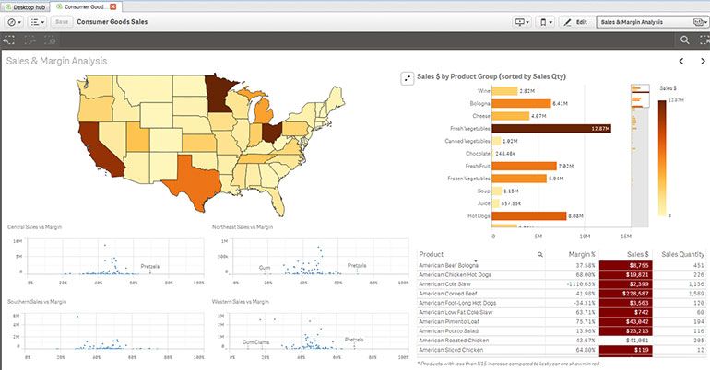Click the Sales $ color gradient legend
Image resolution: width=710 pixels, height=370 pixels.
coord(661,156)
